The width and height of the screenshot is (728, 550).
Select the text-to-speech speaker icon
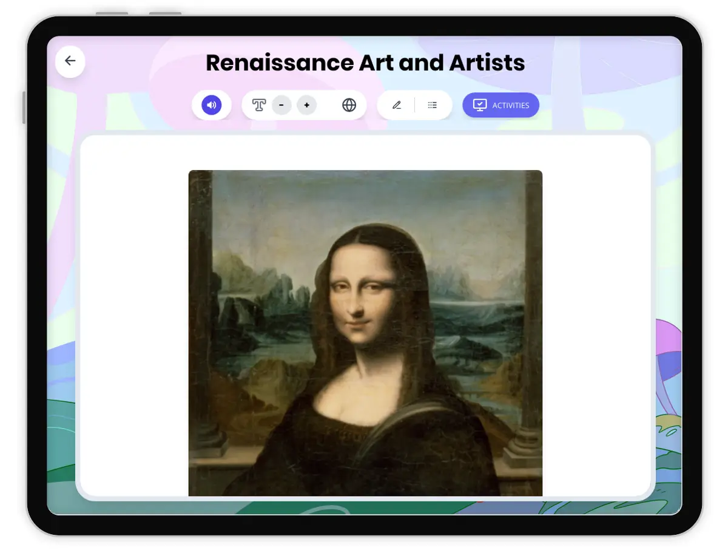point(211,104)
